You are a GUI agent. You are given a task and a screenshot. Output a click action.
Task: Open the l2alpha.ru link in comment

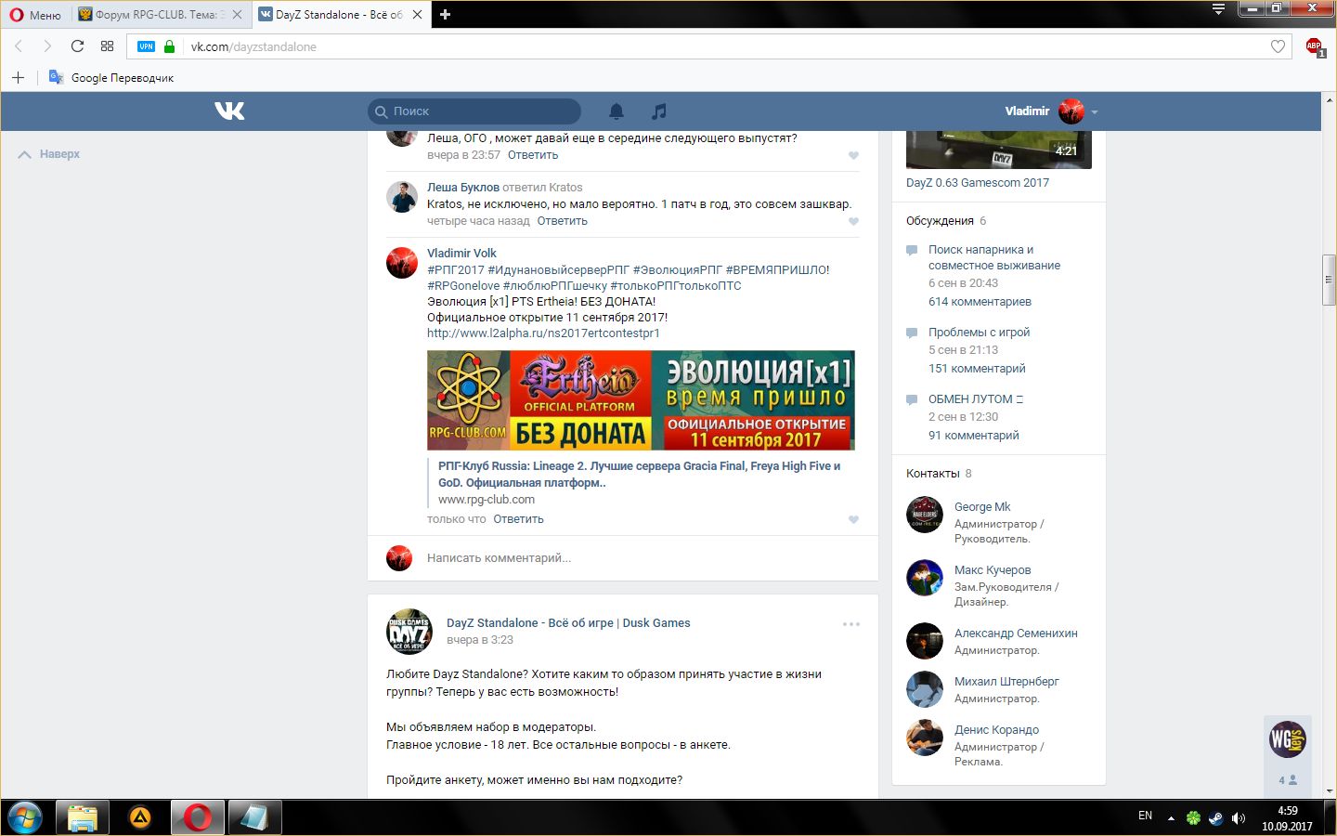[x=543, y=333]
